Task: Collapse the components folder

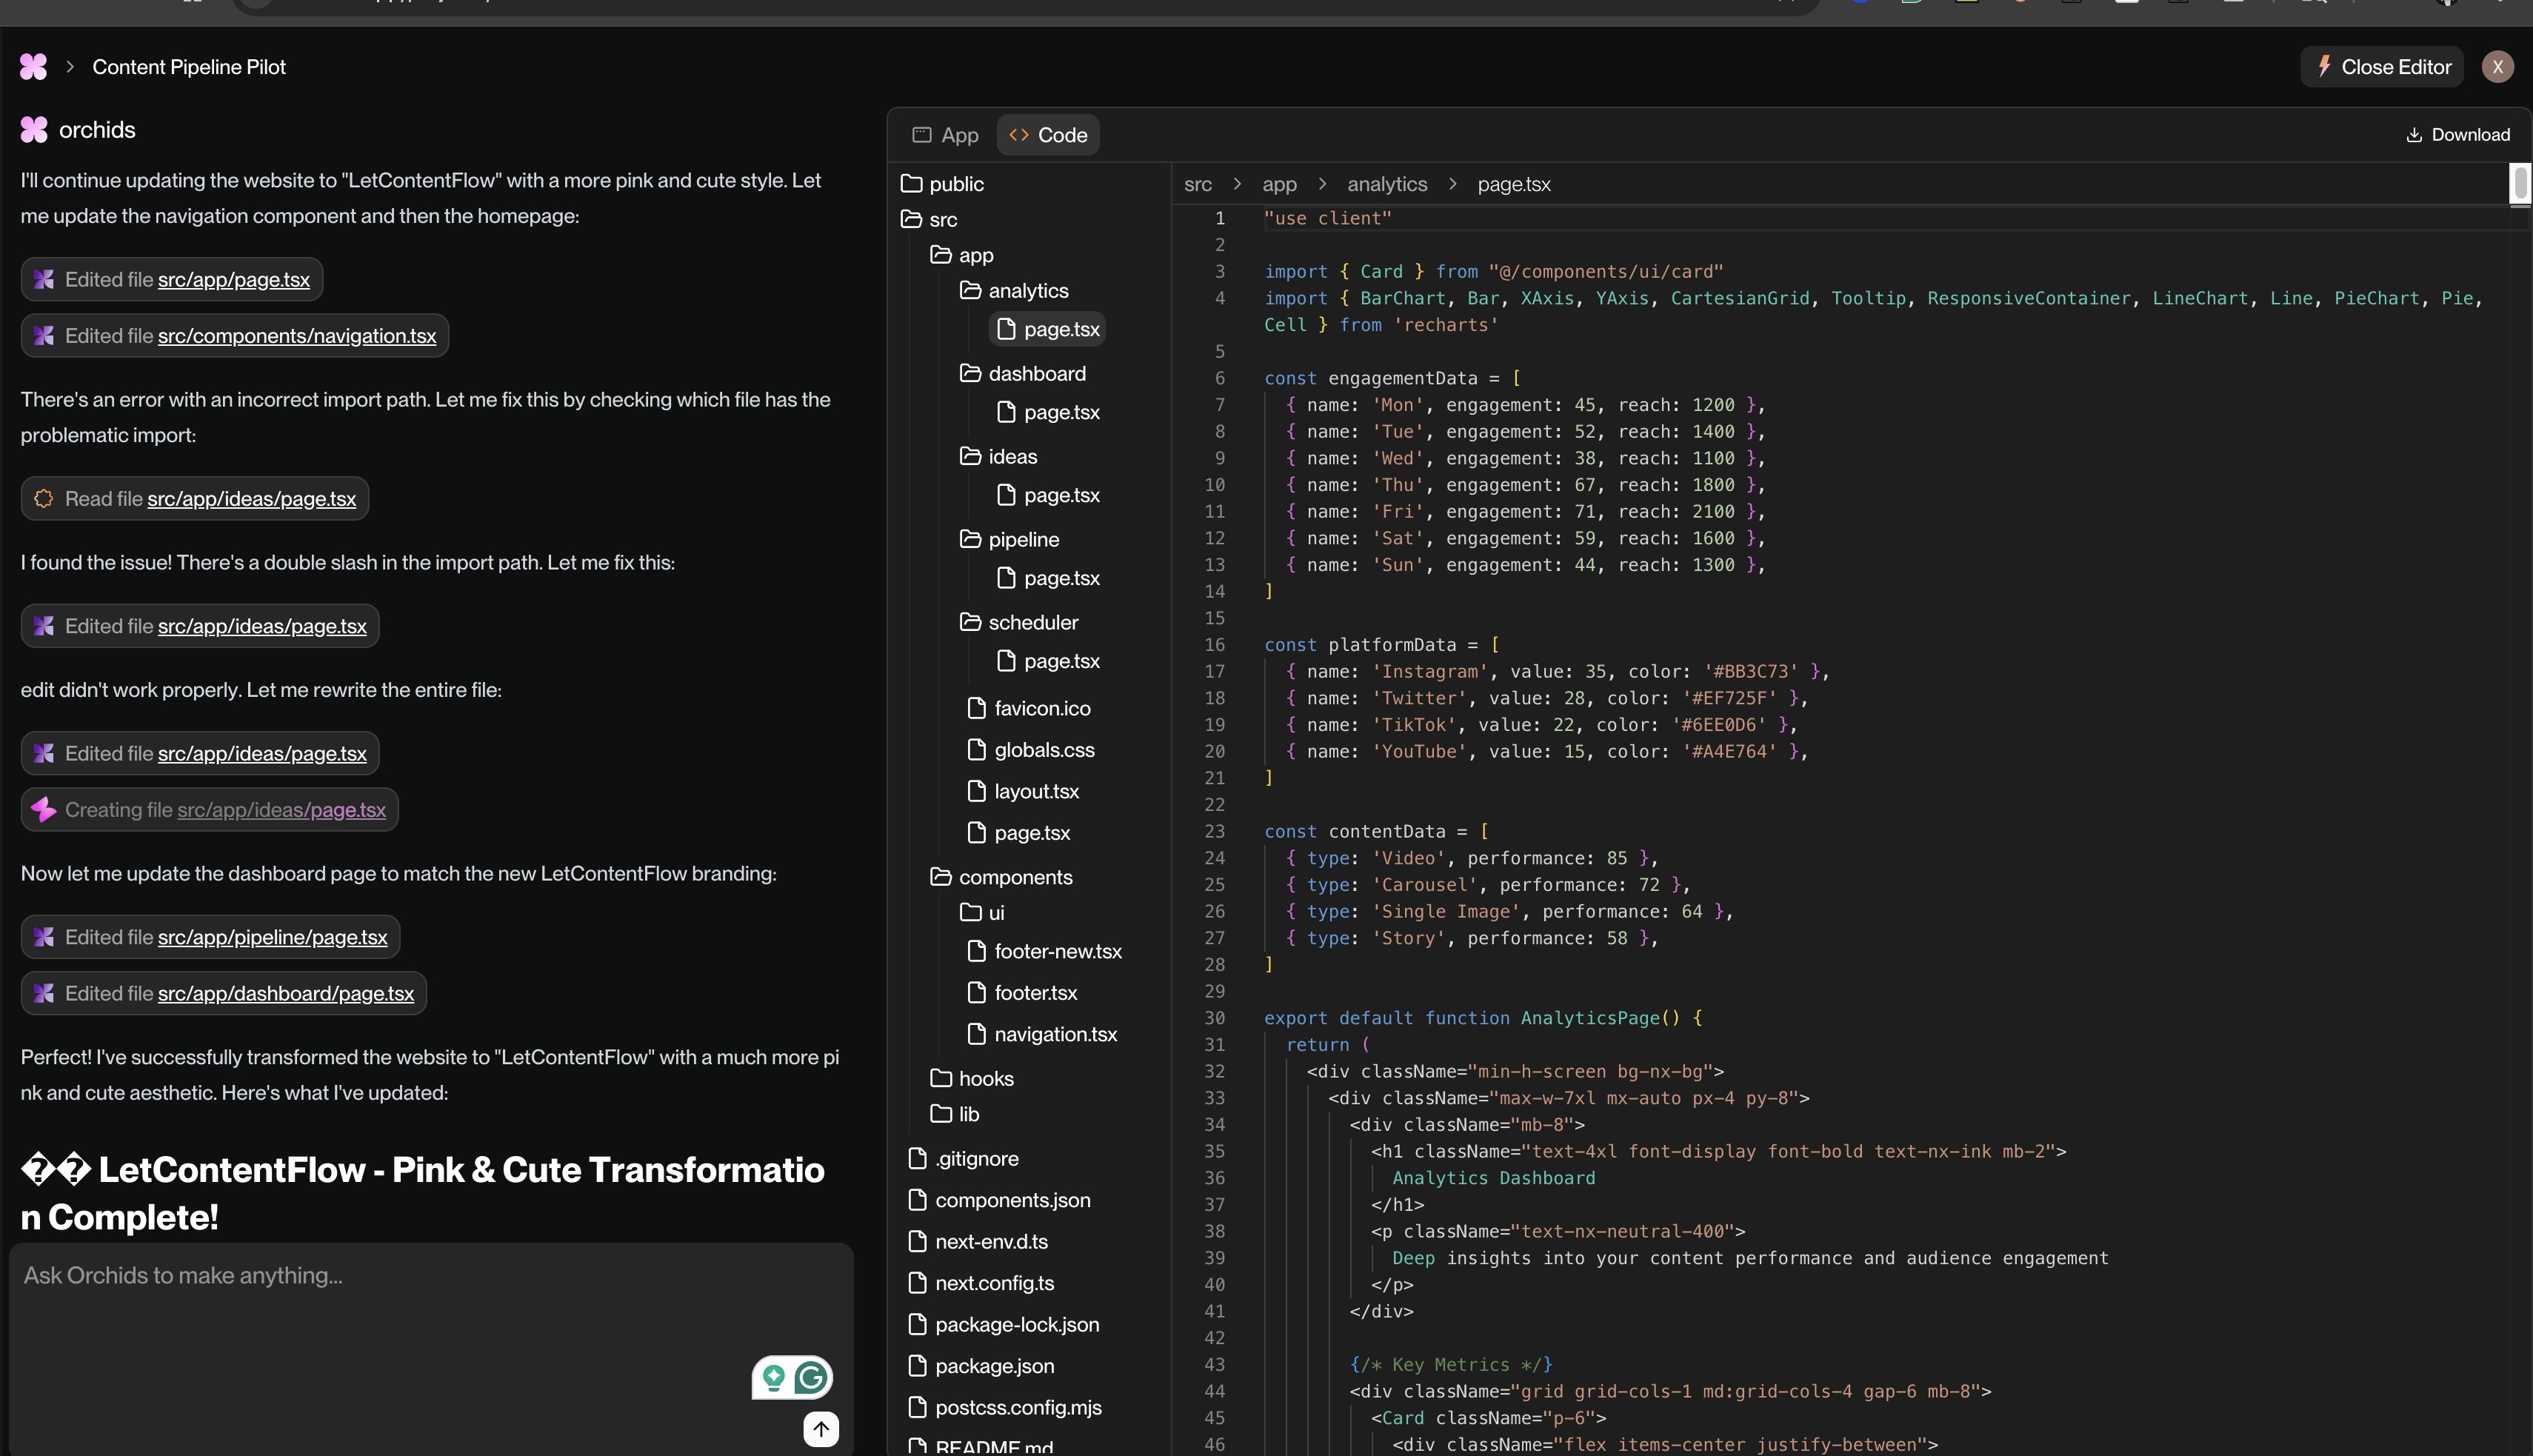Action: click(1014, 877)
